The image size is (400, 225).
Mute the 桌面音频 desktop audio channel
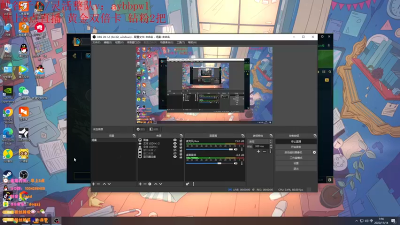235,163
